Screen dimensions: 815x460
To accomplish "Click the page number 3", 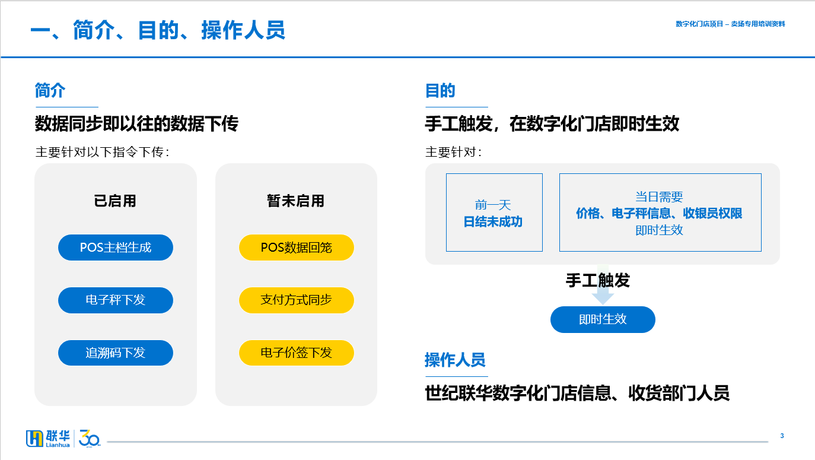I will 782,436.
